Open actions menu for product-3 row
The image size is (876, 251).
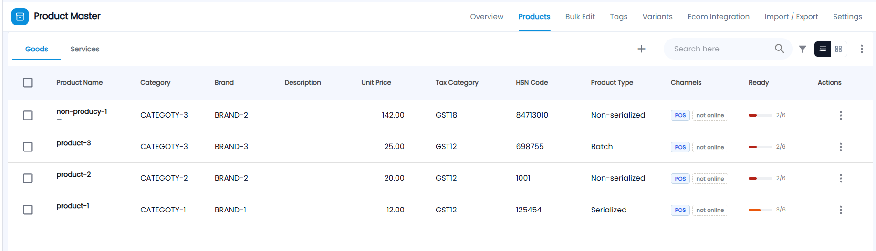(841, 147)
